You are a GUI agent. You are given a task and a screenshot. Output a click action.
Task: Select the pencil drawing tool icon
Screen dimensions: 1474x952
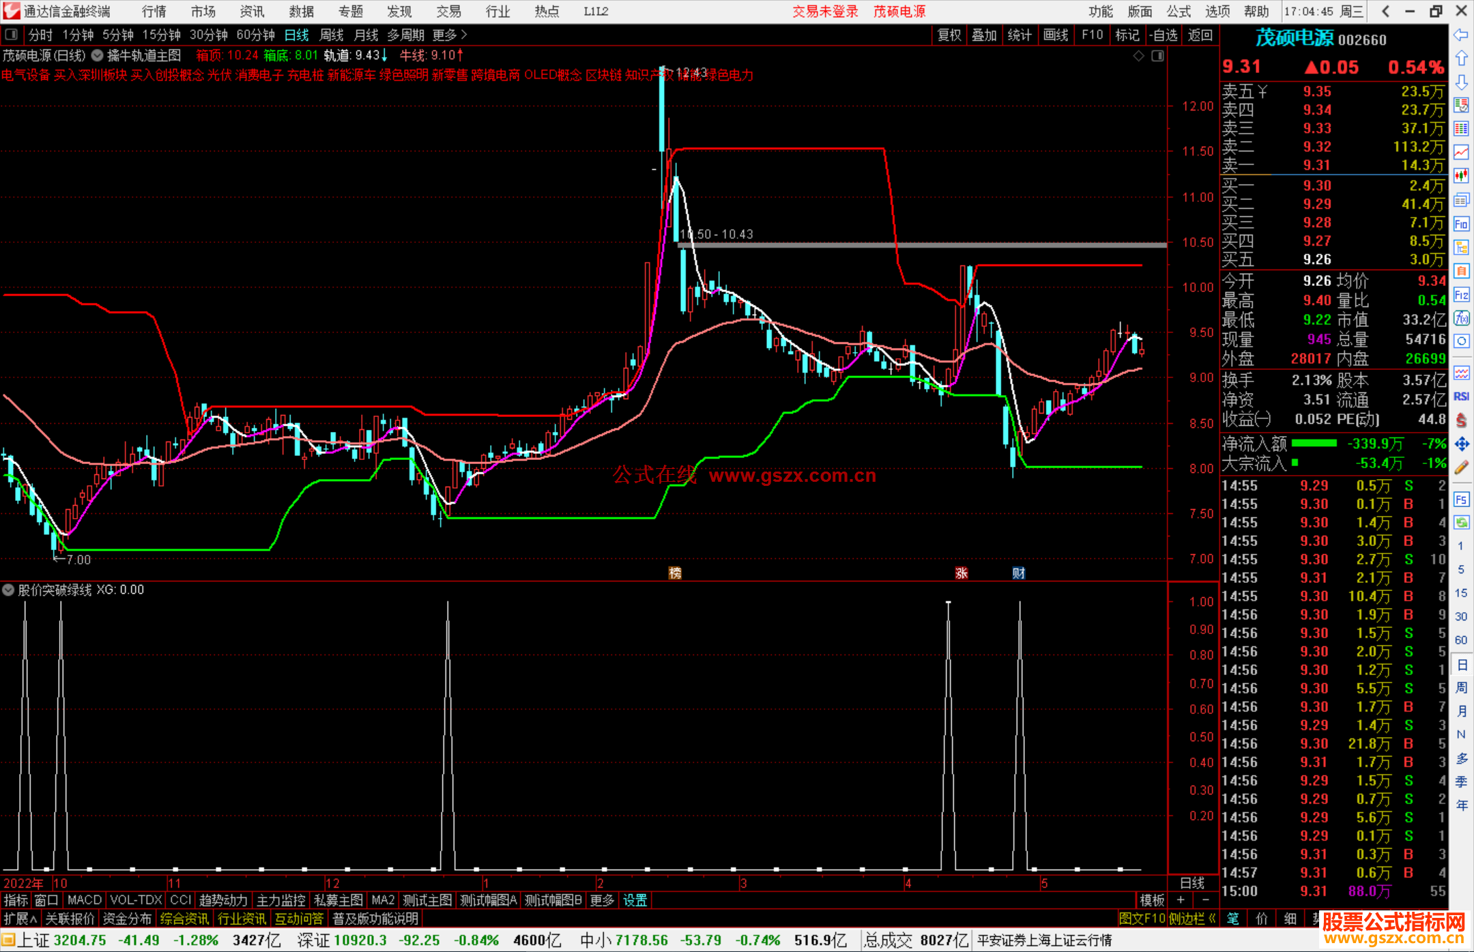pos(1461,468)
